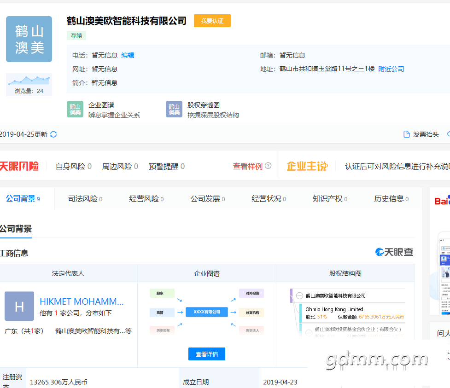The width and height of the screenshot is (450, 388).
Task: Switch to the 经营状况 tab
Action: (x=269, y=198)
